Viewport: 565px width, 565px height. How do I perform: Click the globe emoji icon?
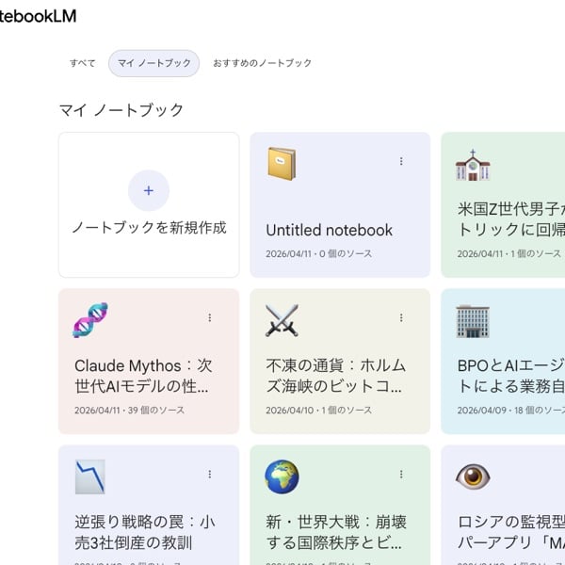[281, 476]
